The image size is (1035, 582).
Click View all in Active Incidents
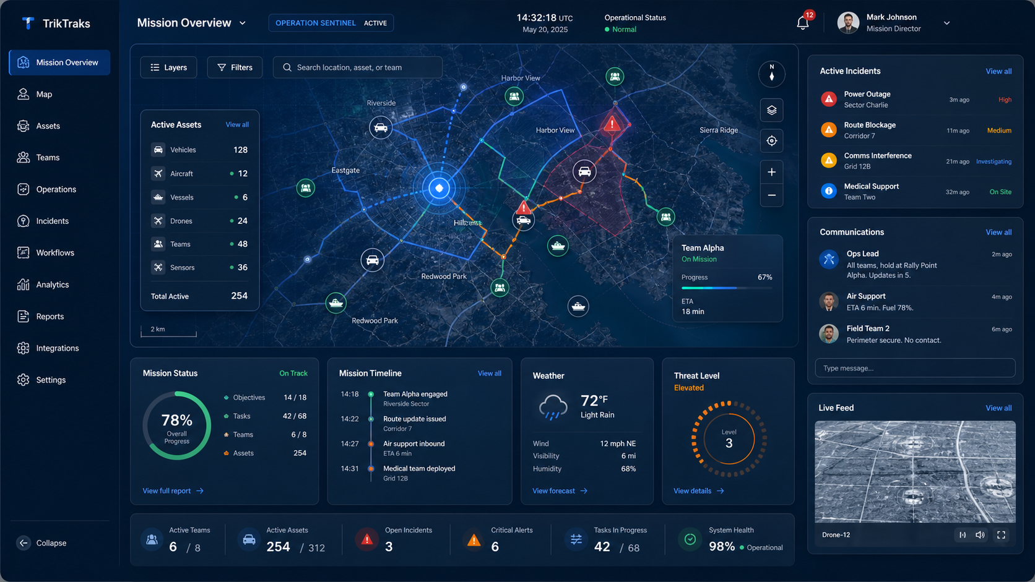pyautogui.click(x=998, y=71)
